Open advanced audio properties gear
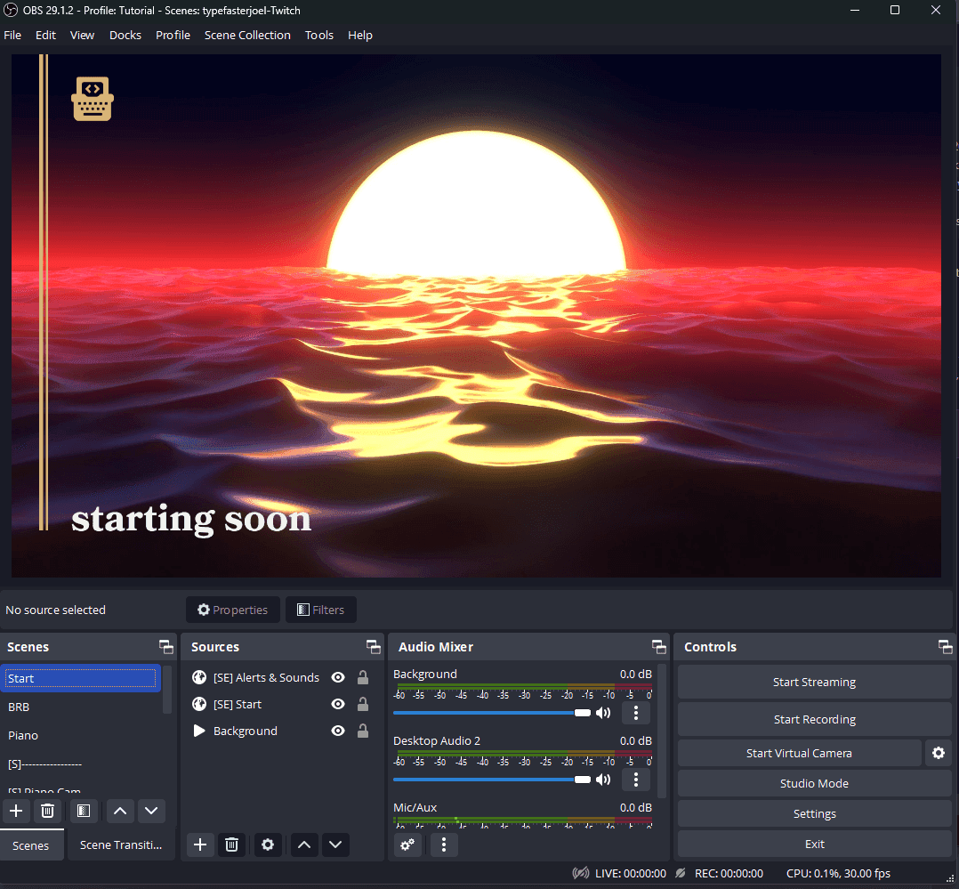 pos(407,845)
